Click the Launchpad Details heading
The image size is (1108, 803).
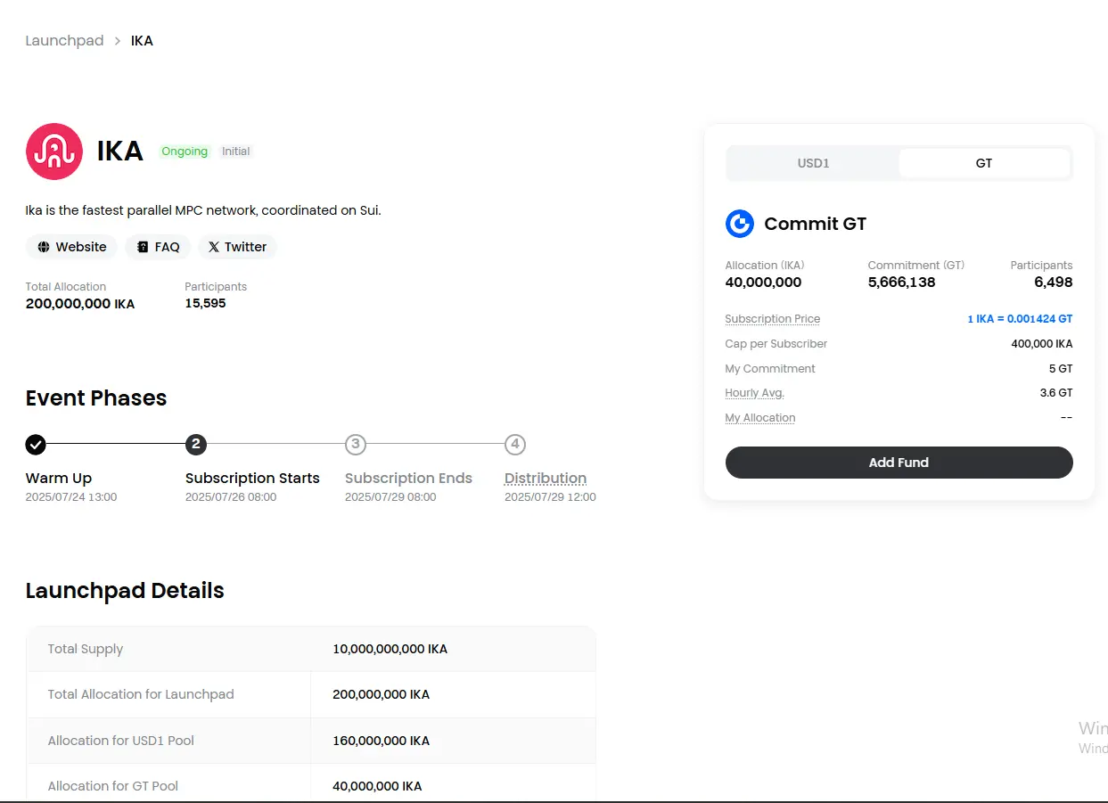point(125,591)
